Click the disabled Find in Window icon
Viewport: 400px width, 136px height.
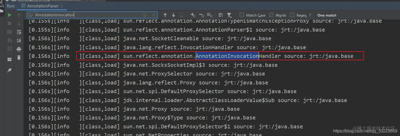182,15
